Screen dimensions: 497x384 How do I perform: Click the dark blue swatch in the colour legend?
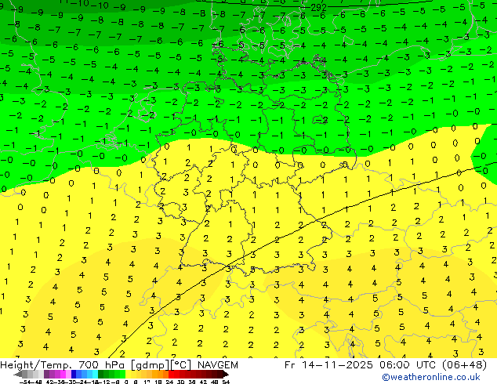point(74,374)
